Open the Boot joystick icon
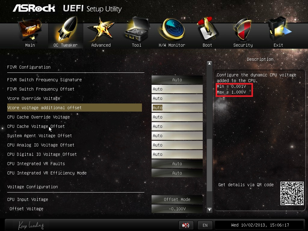This screenshot has width=308, height=231. tap(208, 29)
